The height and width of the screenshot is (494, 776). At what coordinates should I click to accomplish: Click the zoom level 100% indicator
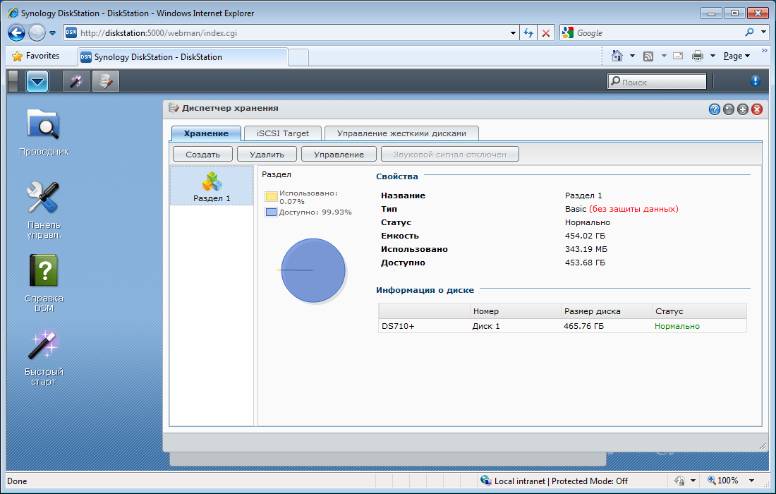pos(722,480)
